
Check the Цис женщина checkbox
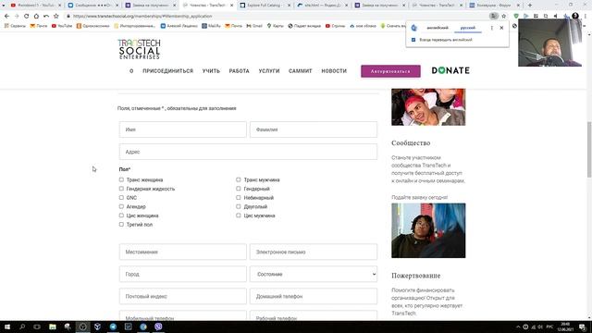coord(121,216)
